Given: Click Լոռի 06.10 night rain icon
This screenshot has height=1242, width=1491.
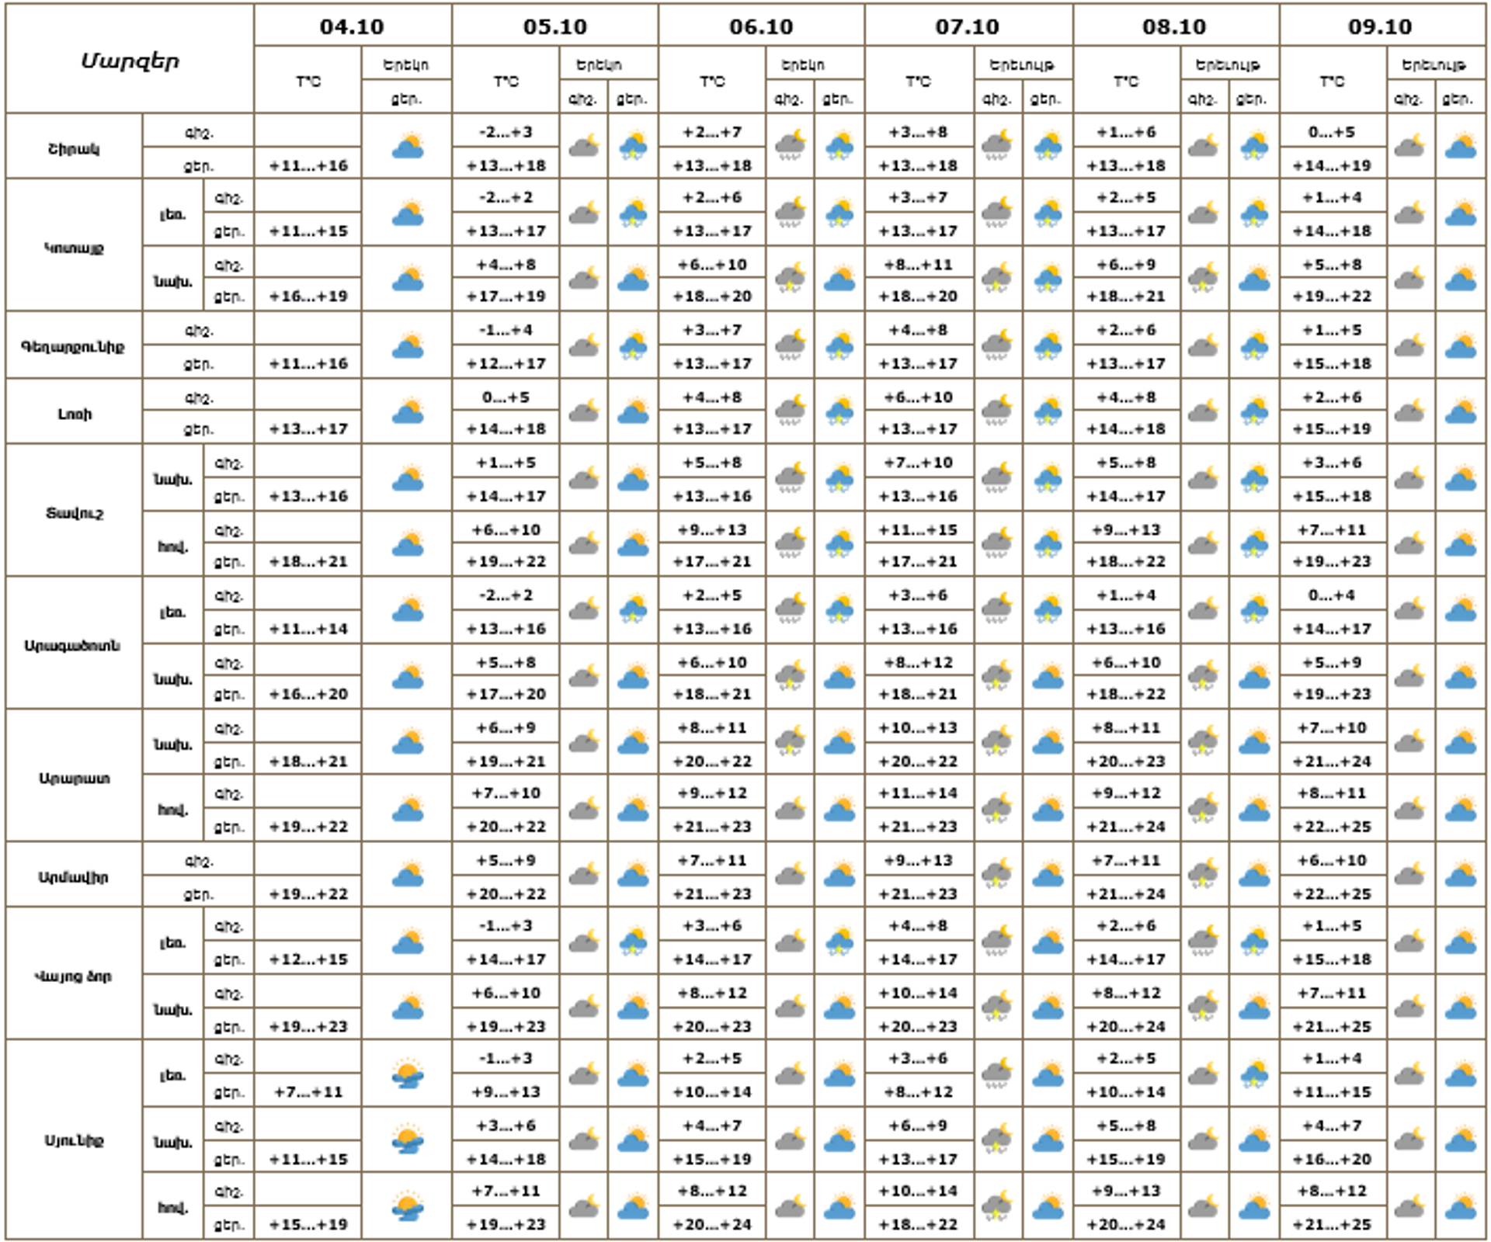Looking at the screenshot, I should coord(791,411).
